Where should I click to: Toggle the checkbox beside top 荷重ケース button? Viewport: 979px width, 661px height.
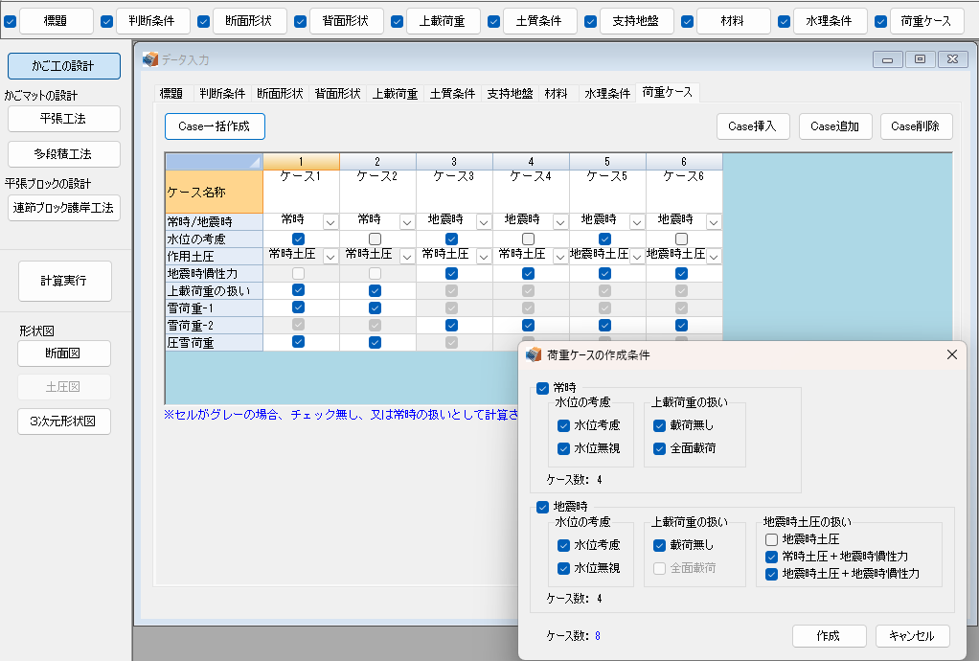(x=880, y=21)
